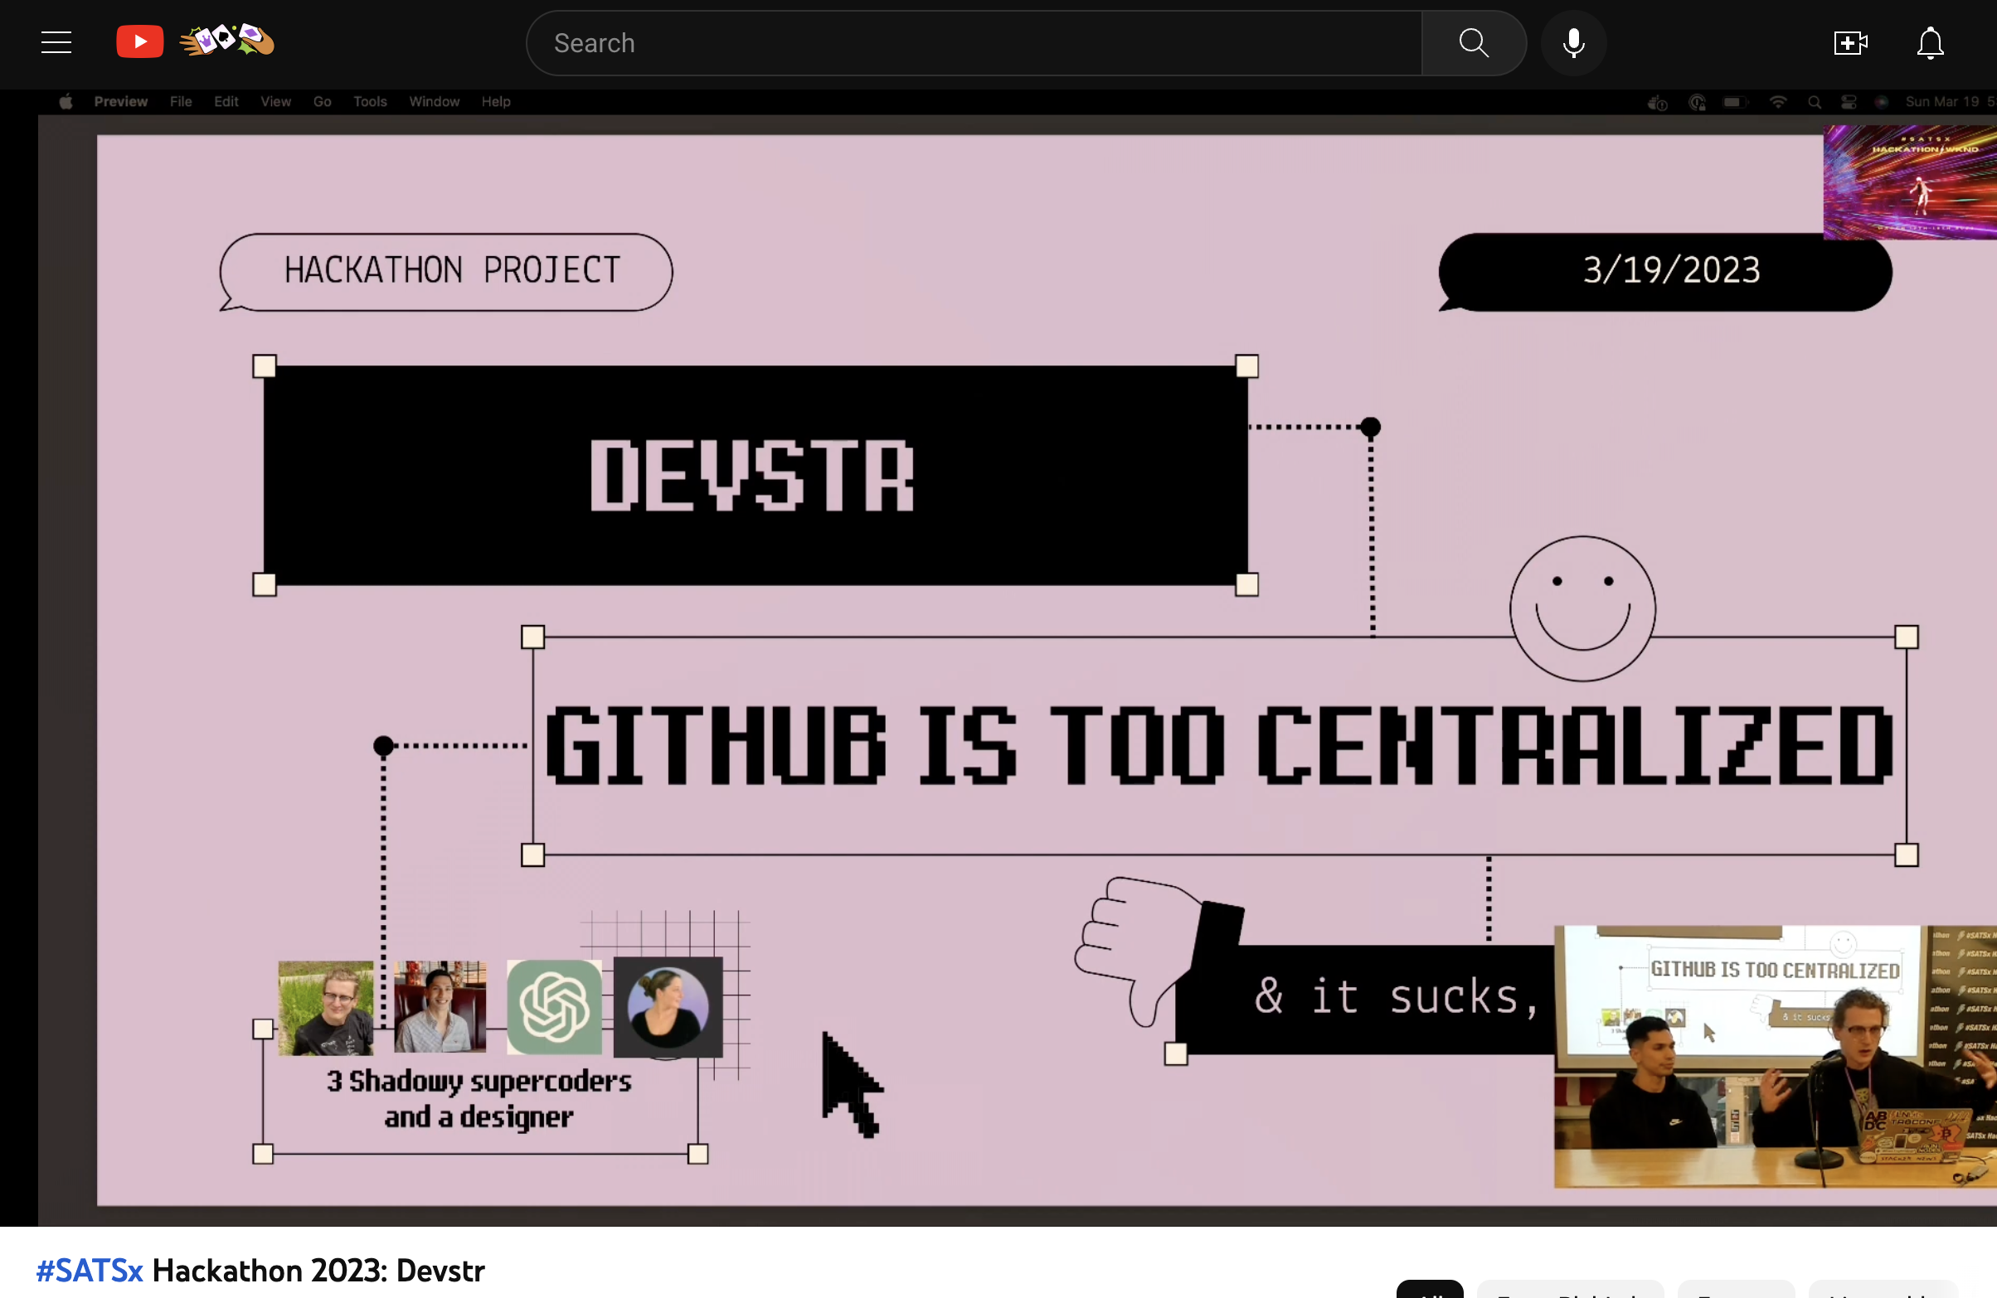Select the 'All' filter chip
Image resolution: width=1997 pixels, height=1298 pixels.
[1429, 1291]
